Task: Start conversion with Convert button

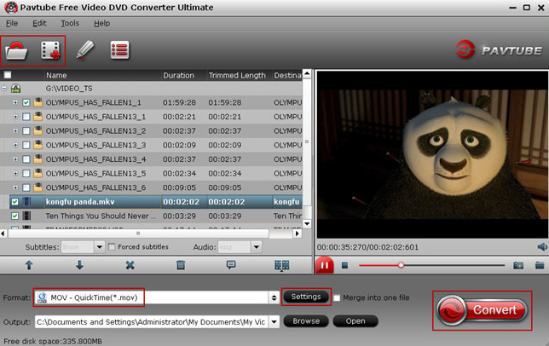Action: [x=483, y=310]
